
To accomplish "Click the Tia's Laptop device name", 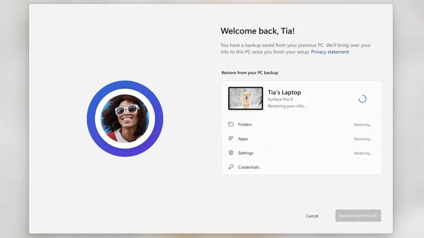I will [284, 92].
